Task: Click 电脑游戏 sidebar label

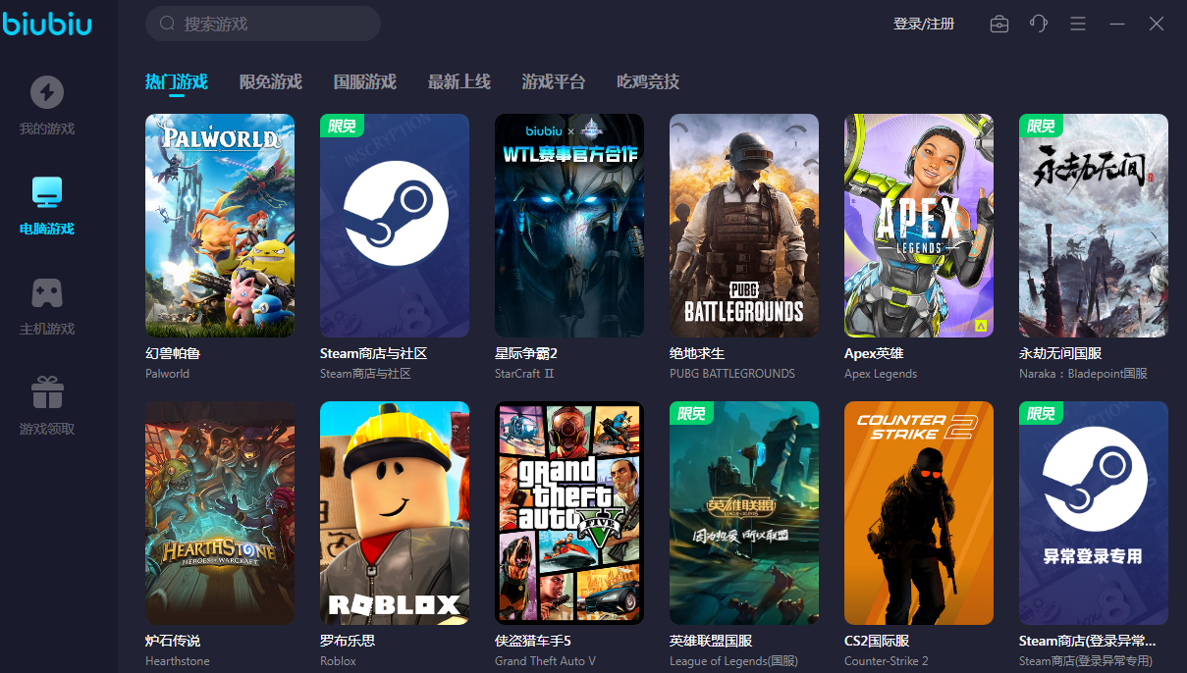Action: (x=47, y=229)
